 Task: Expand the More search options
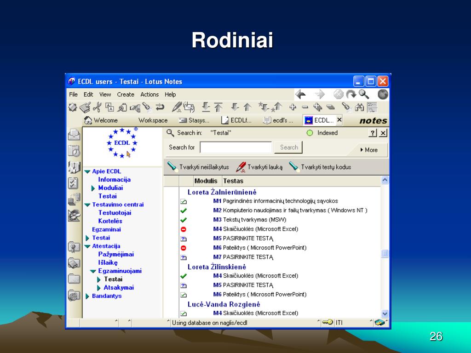369,150
